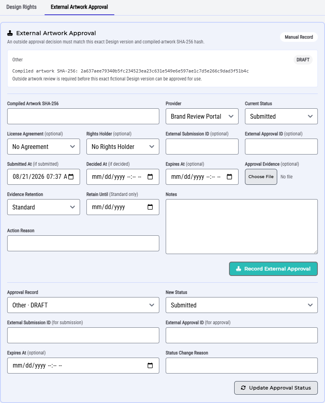Click the compiled artwork SHA-256 hash line
Image resolution: width=325 pixels, height=403 pixels.
(x=130, y=71)
